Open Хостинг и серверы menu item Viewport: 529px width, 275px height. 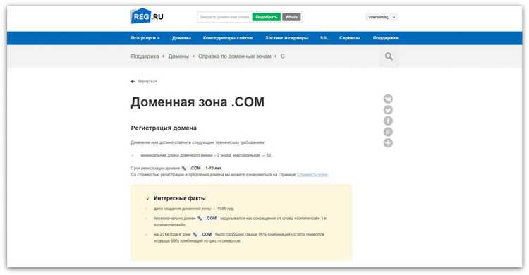287,38
